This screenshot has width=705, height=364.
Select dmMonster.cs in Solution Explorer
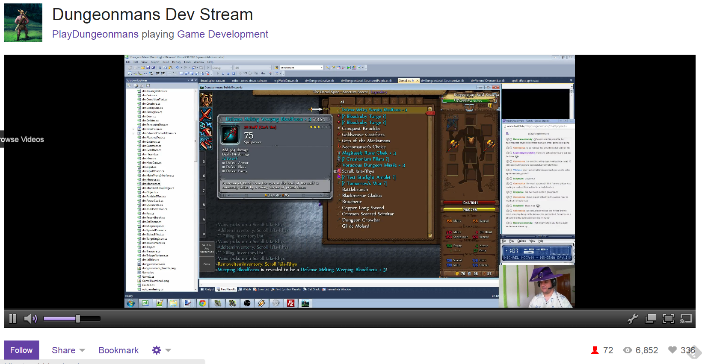pyautogui.click(x=151, y=184)
